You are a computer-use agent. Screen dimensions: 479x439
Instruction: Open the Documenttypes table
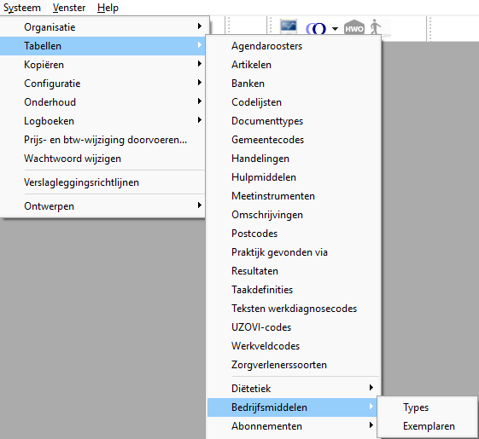pyautogui.click(x=293, y=121)
